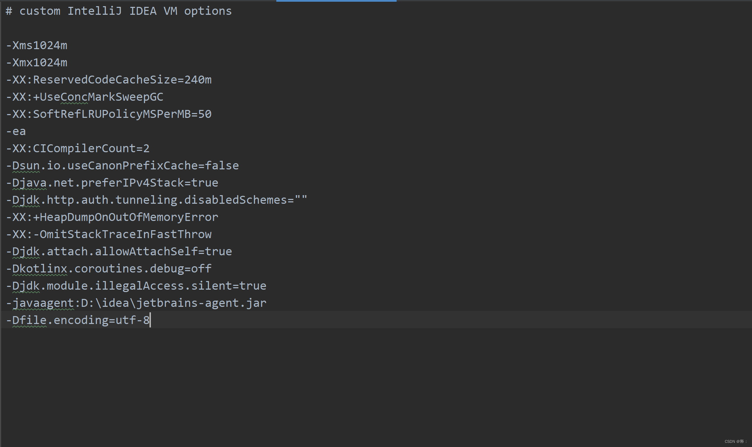Click the Dfile.encoding=utf-8 line
Image resolution: width=752 pixels, height=447 pixels.
click(x=78, y=320)
